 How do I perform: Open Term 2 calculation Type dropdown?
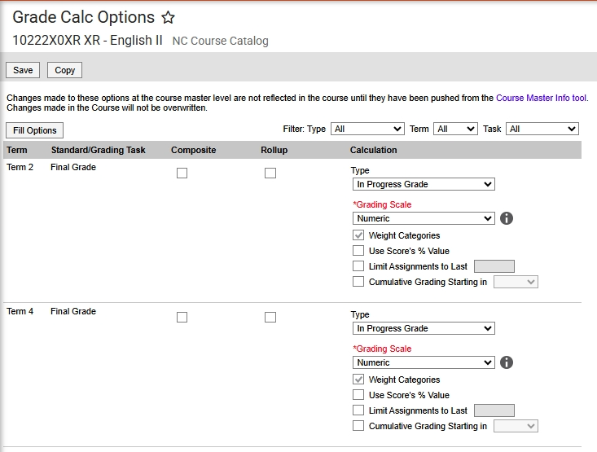[424, 184]
